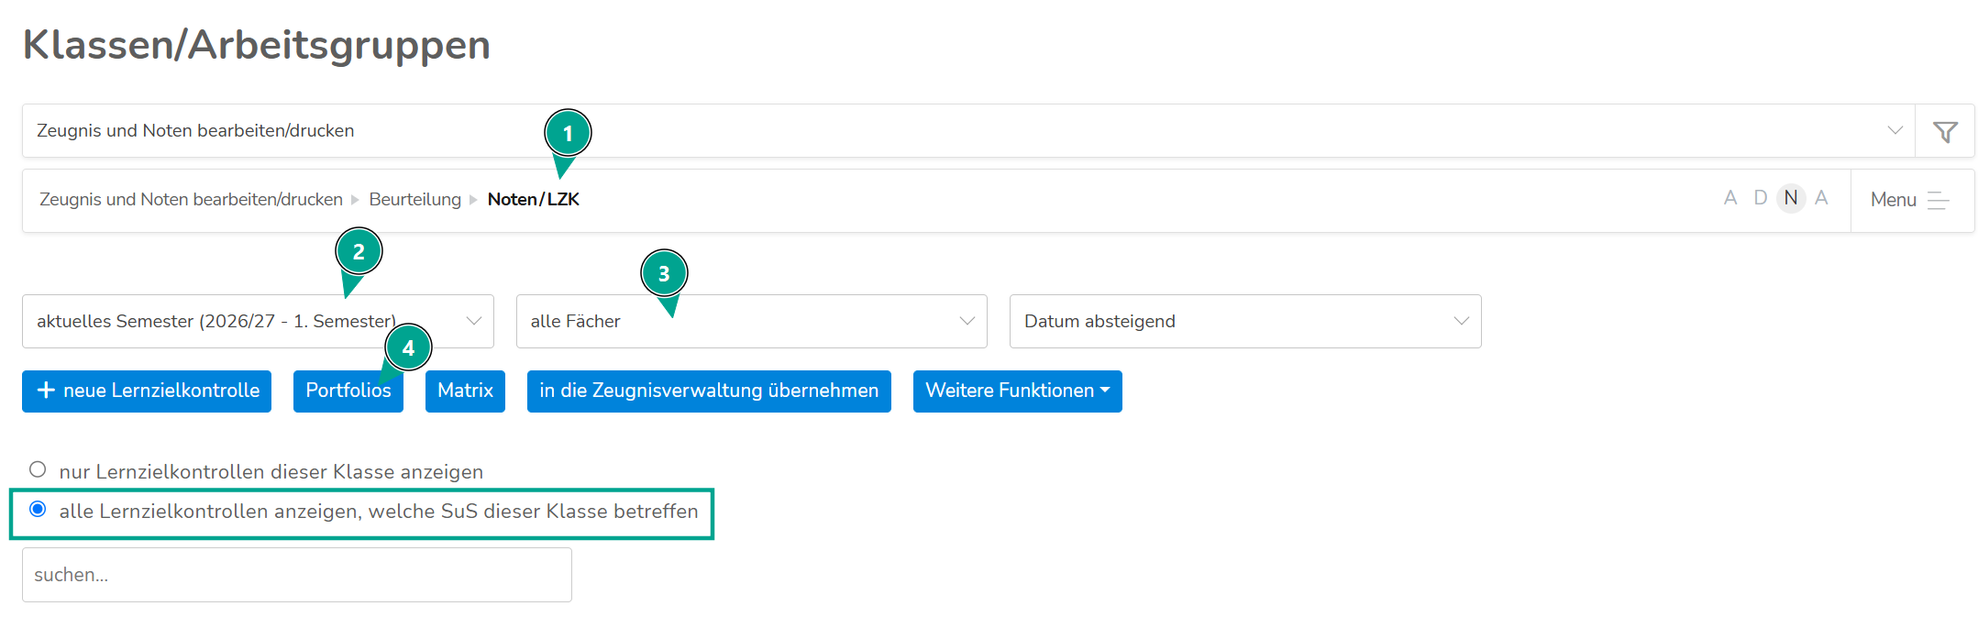Click numbered marker 1 badge
This screenshot has height=617, width=1978.
[x=568, y=133]
